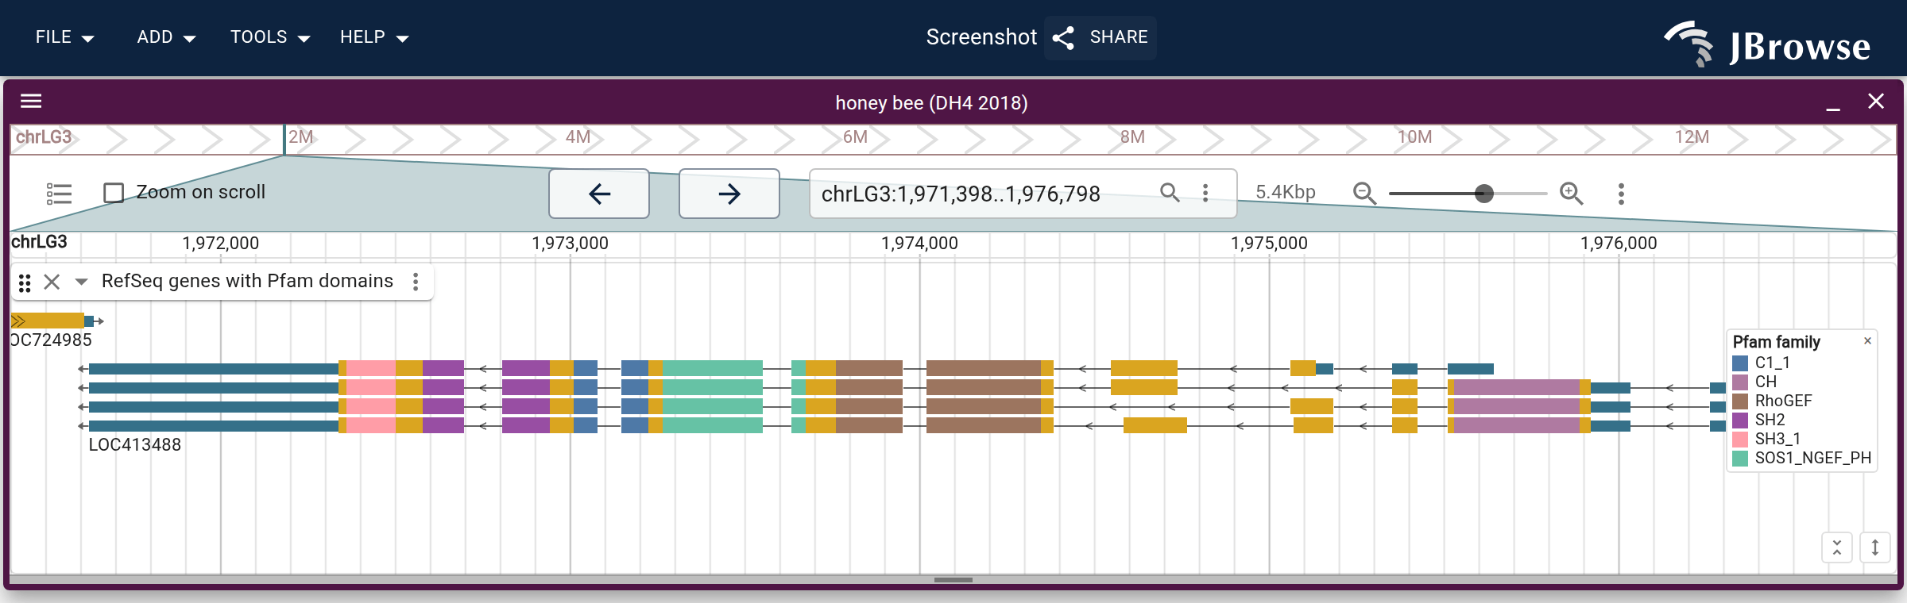The height and width of the screenshot is (603, 1907).
Task: Zoom in with the plus magnifier
Action: [x=1571, y=193]
